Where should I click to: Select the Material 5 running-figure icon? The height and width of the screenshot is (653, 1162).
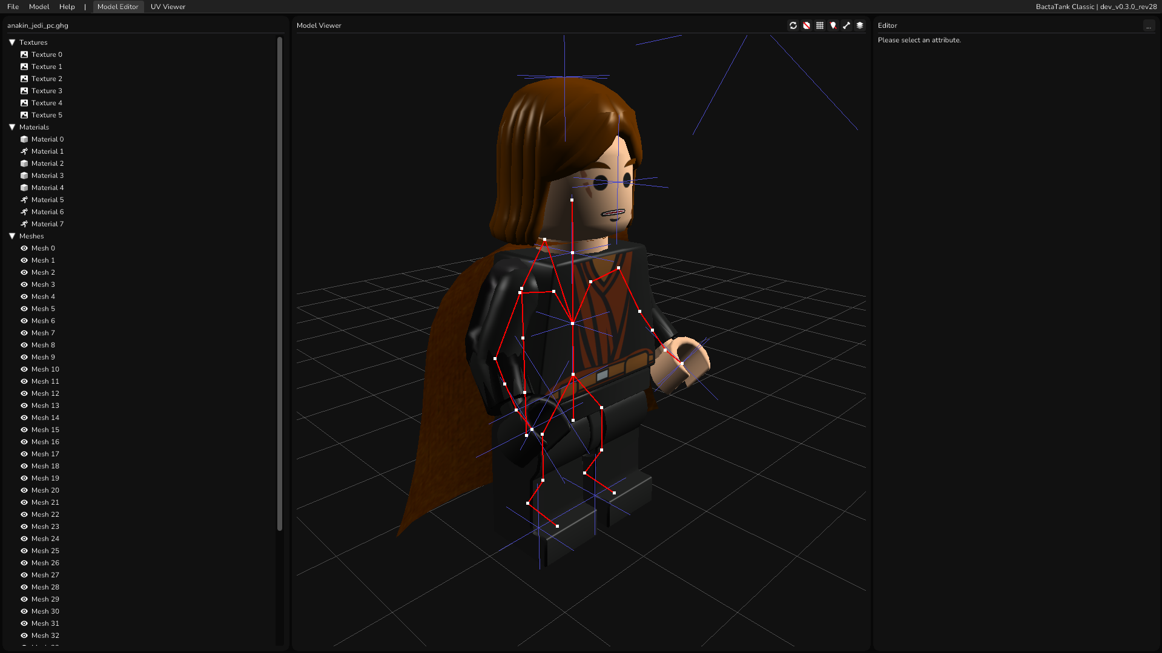tap(24, 200)
